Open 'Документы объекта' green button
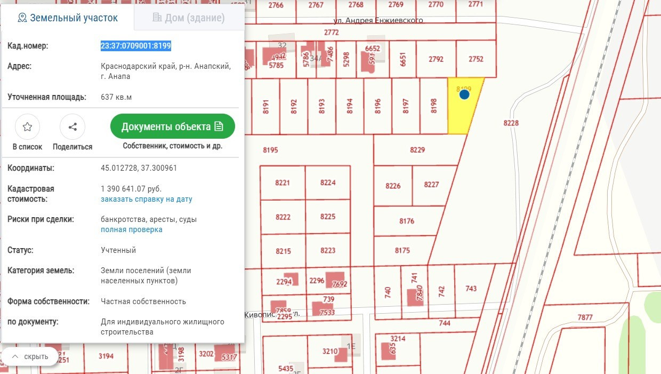661x374 pixels. pyautogui.click(x=173, y=126)
